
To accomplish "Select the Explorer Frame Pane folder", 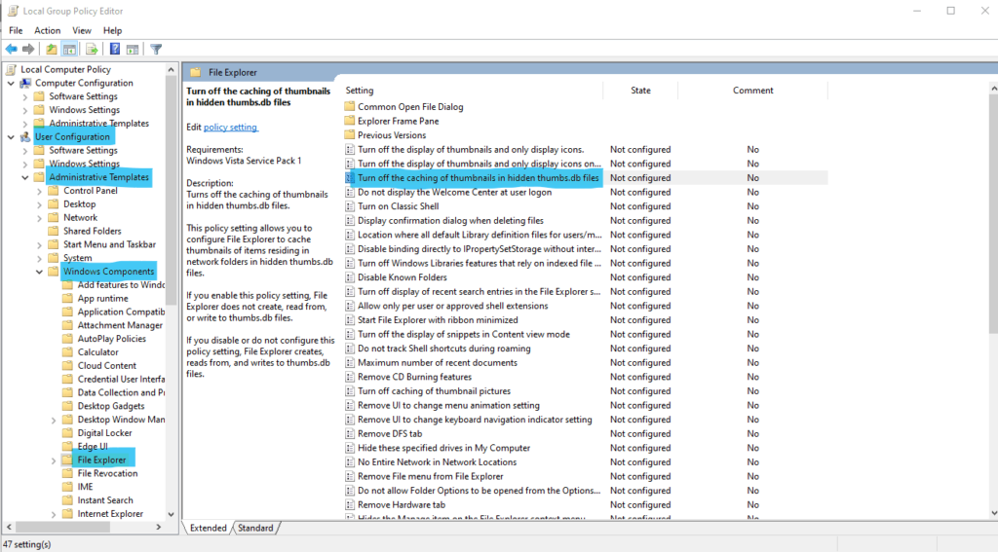I will [x=398, y=121].
